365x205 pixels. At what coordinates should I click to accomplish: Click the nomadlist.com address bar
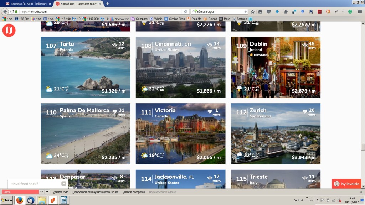pos(100,12)
